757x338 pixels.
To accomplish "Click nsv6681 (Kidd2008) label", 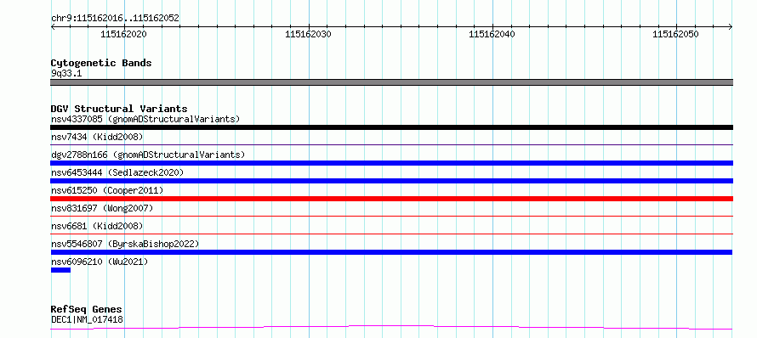I will point(97,226).
